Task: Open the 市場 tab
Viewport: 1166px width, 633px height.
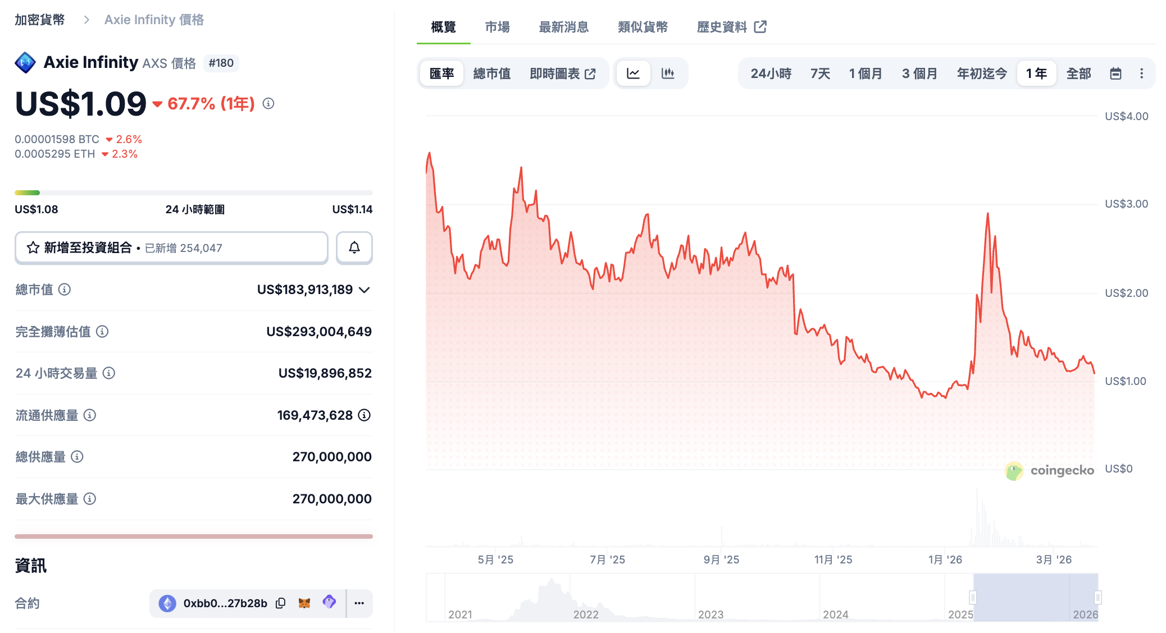Action: (x=497, y=27)
